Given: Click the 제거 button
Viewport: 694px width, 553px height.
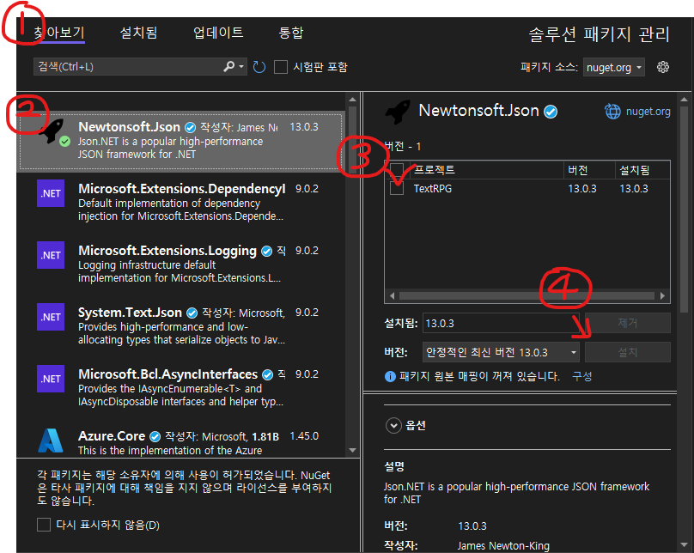Looking at the screenshot, I should point(628,323).
